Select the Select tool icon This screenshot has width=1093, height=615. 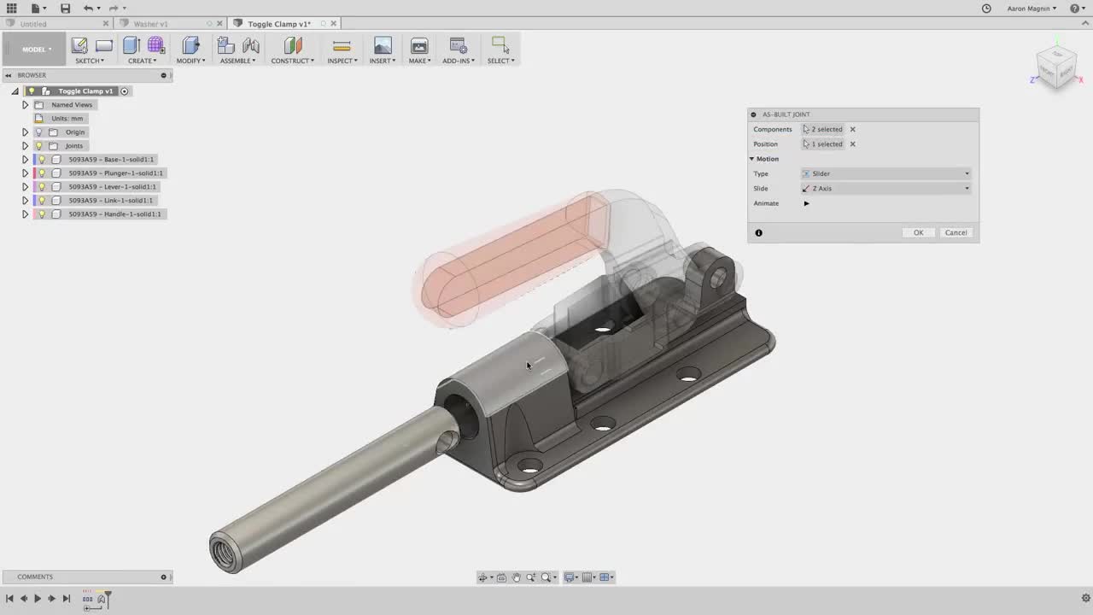coord(500,45)
